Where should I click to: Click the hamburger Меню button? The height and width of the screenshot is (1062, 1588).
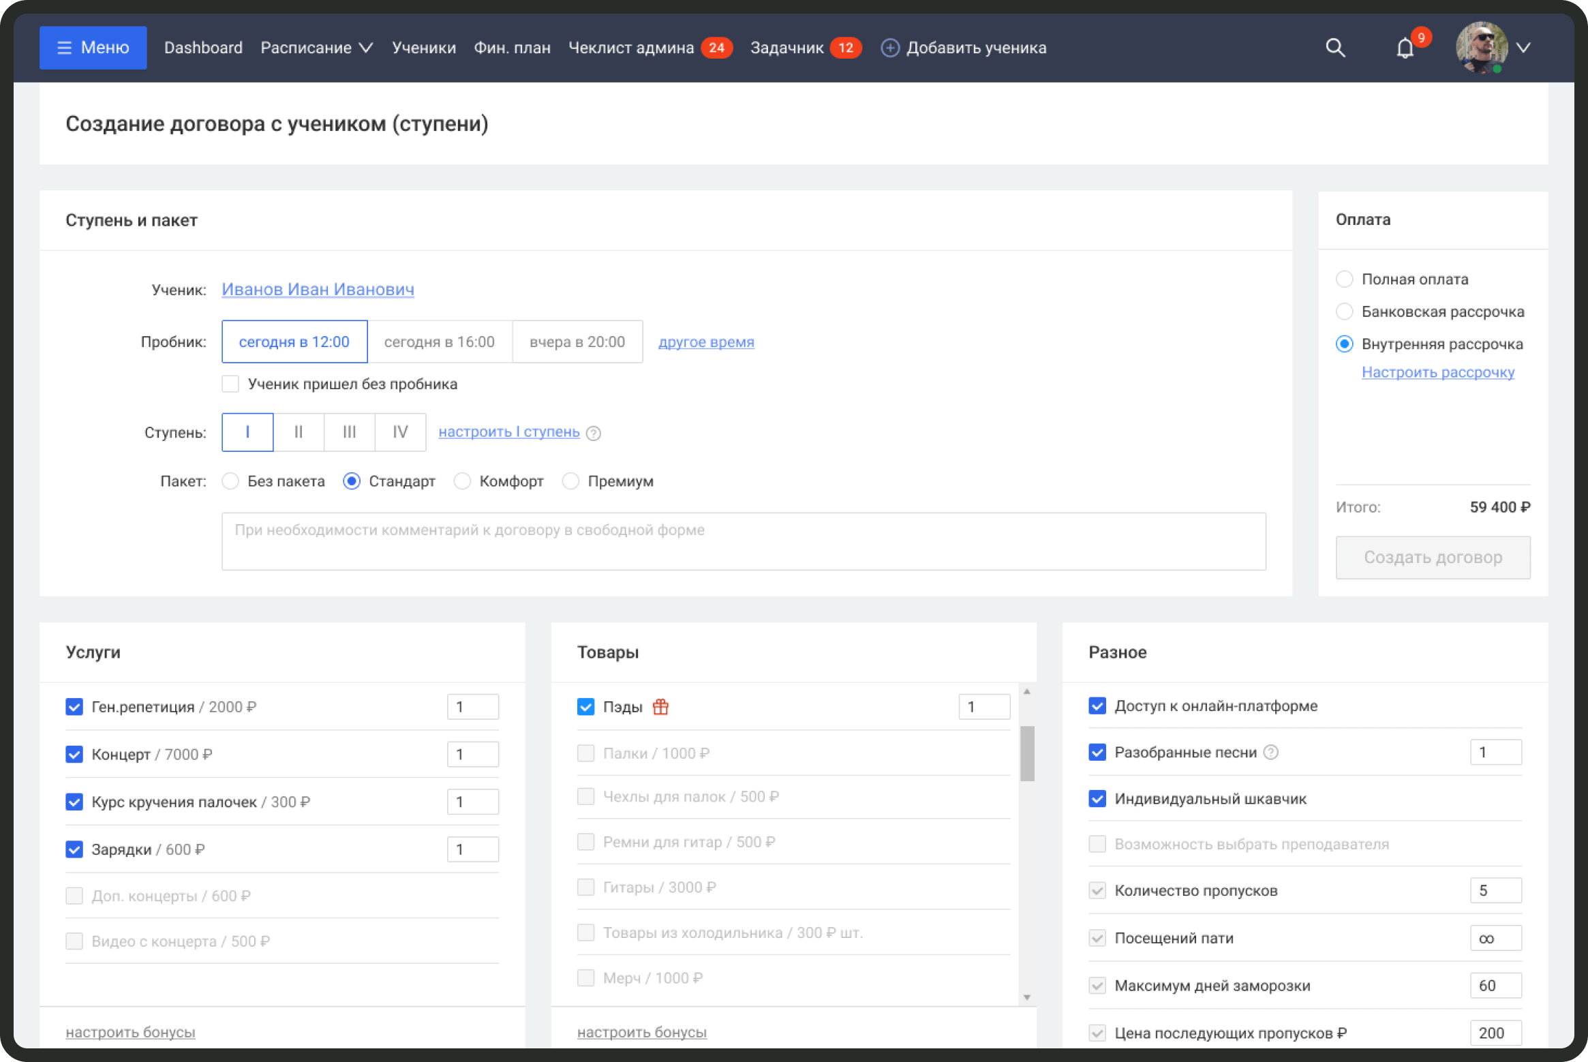pyautogui.click(x=93, y=48)
